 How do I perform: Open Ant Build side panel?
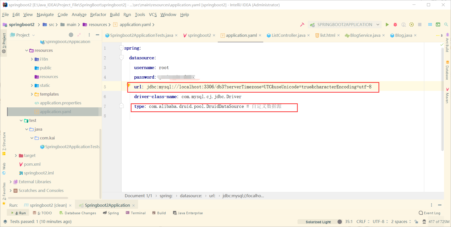click(447, 43)
